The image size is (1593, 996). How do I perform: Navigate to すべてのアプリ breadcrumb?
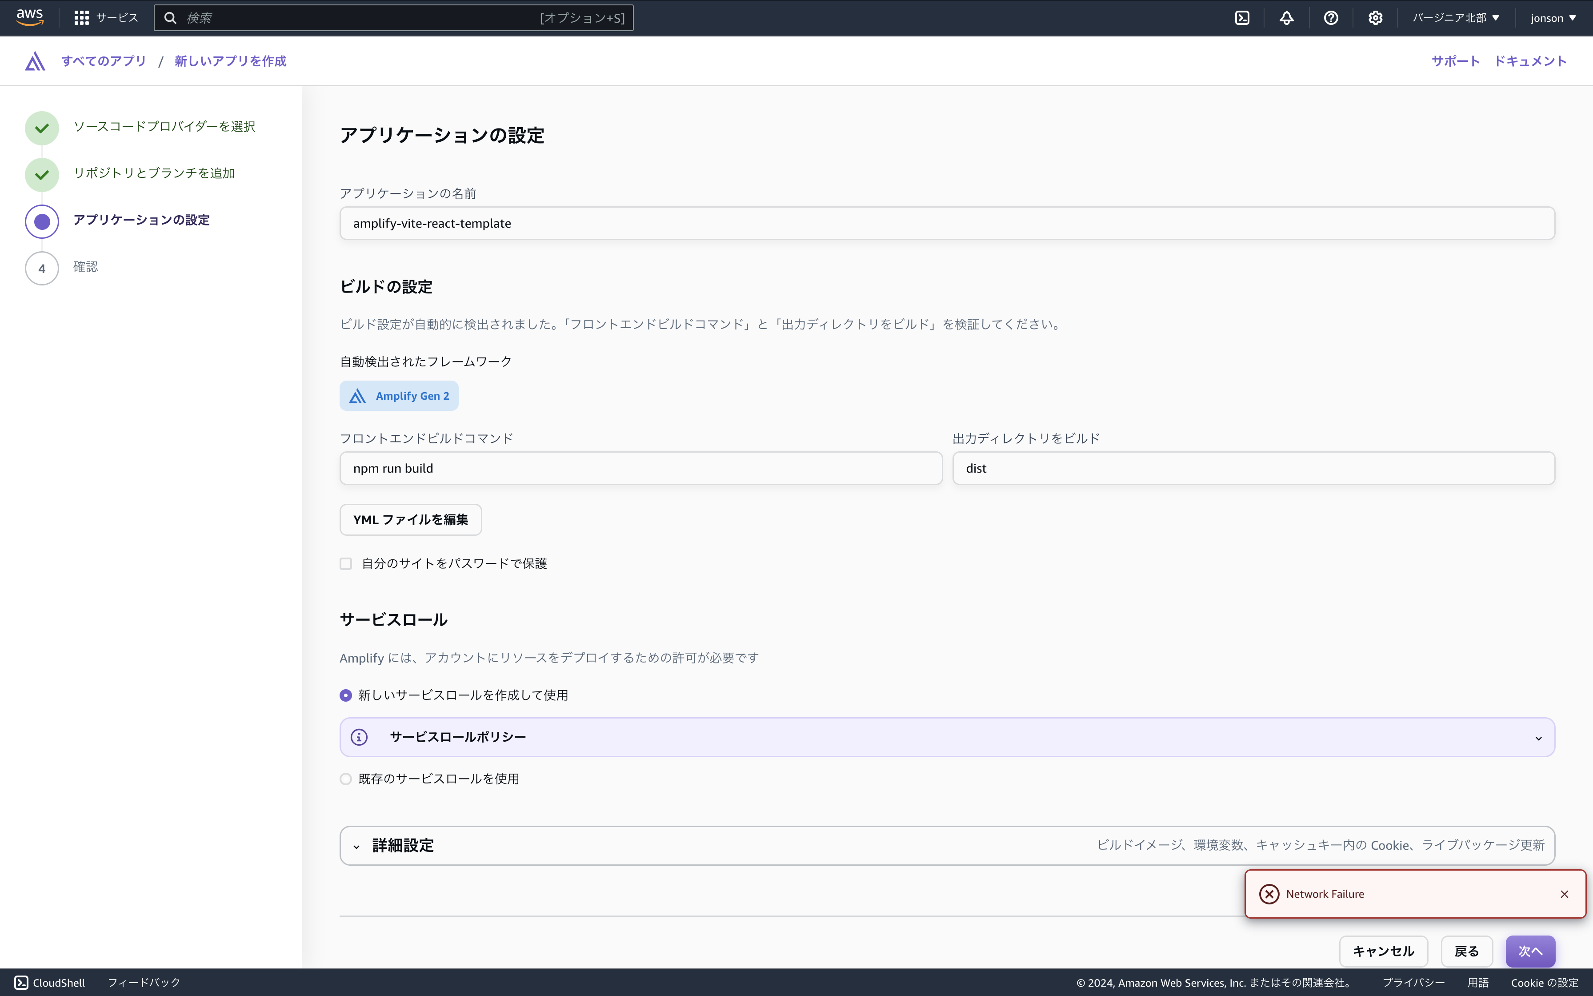pyautogui.click(x=104, y=60)
